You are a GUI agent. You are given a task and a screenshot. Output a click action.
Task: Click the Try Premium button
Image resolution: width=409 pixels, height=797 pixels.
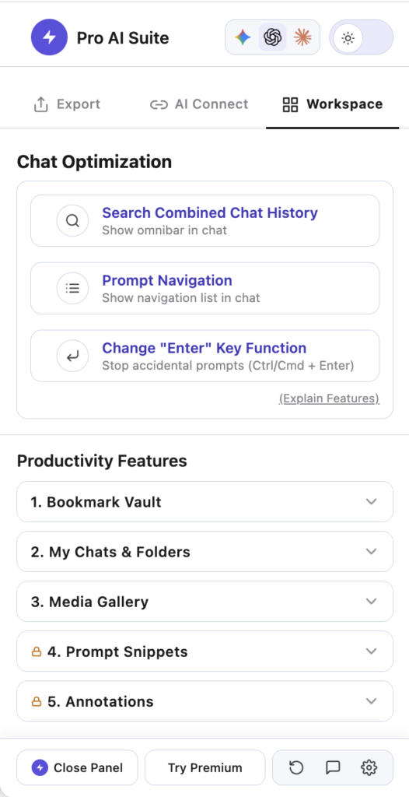[204, 767]
